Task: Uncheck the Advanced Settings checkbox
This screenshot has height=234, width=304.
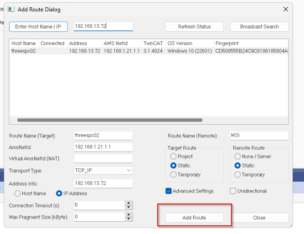Action: point(169,191)
